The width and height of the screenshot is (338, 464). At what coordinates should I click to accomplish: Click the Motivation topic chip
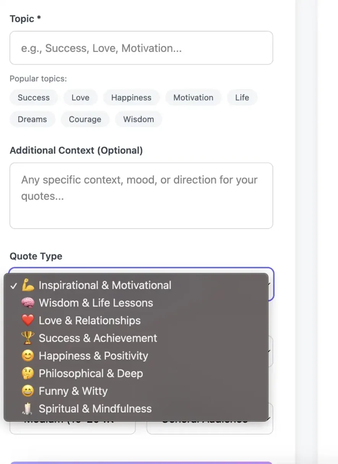193,97
